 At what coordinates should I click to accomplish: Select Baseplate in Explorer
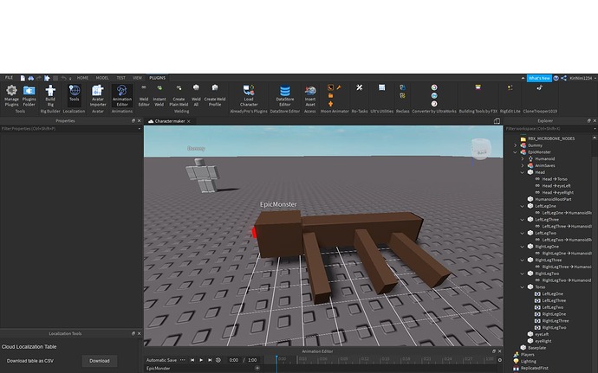[x=536, y=348]
